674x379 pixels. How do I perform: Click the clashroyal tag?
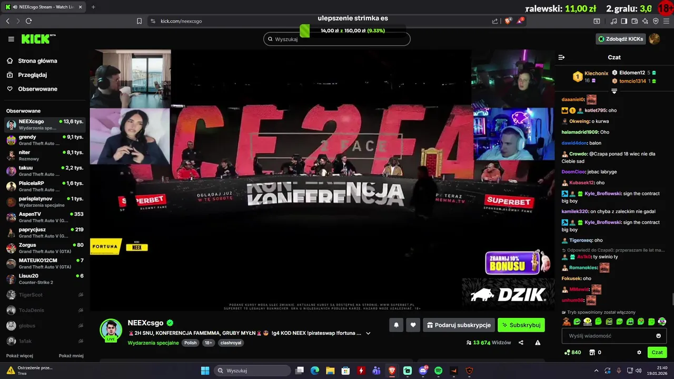pyautogui.click(x=231, y=343)
